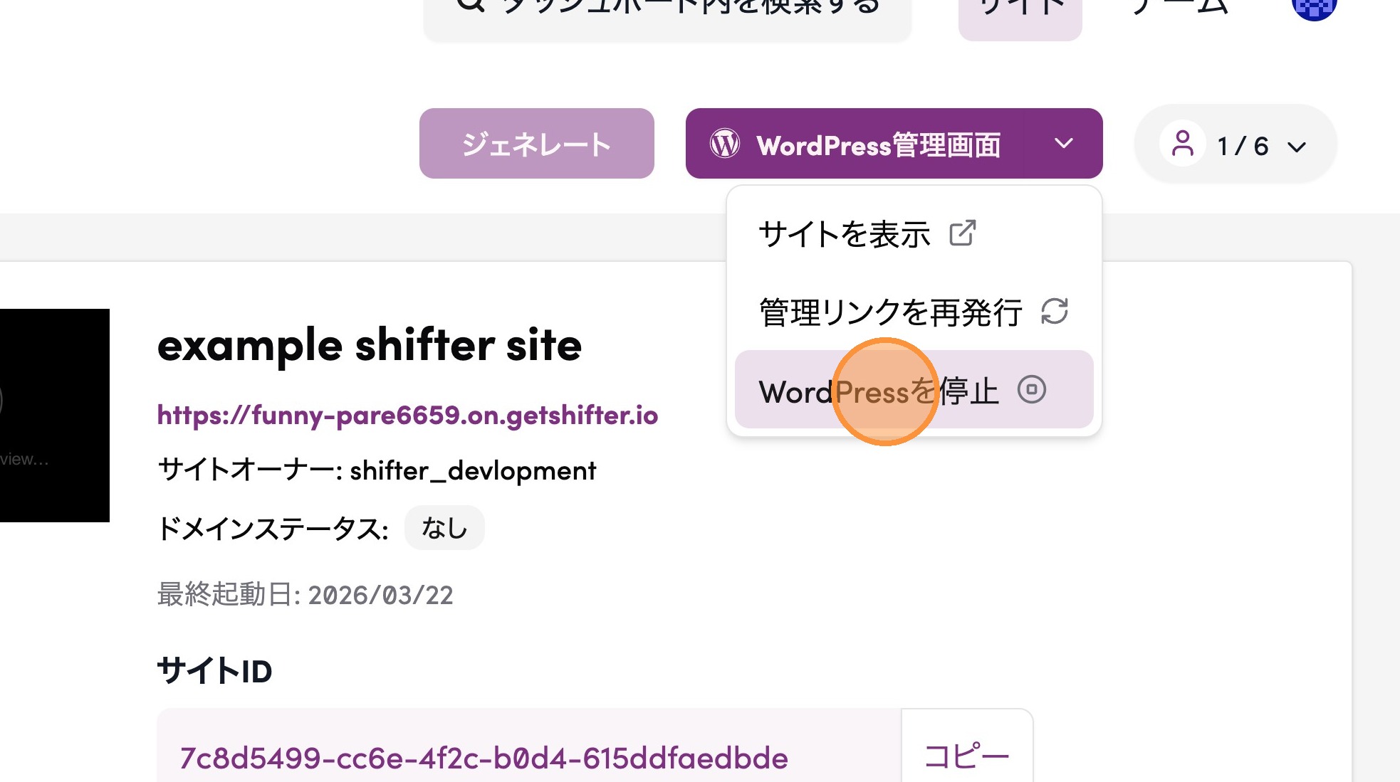
Task: Choose 管理リンクを再発行 from the menu
Action: (890, 312)
